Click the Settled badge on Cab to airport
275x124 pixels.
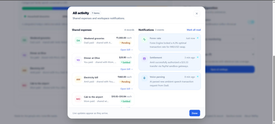[126, 101]
